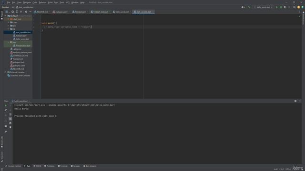Select analysis_options.yaml in tree
The width and height of the screenshot is (305, 171).
point(21,52)
